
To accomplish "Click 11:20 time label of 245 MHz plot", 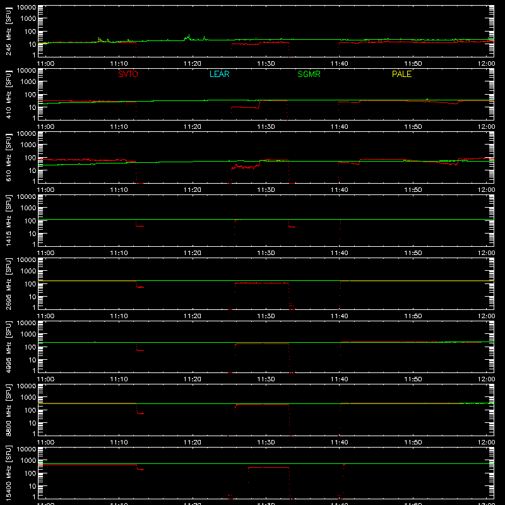I will pos(193,64).
